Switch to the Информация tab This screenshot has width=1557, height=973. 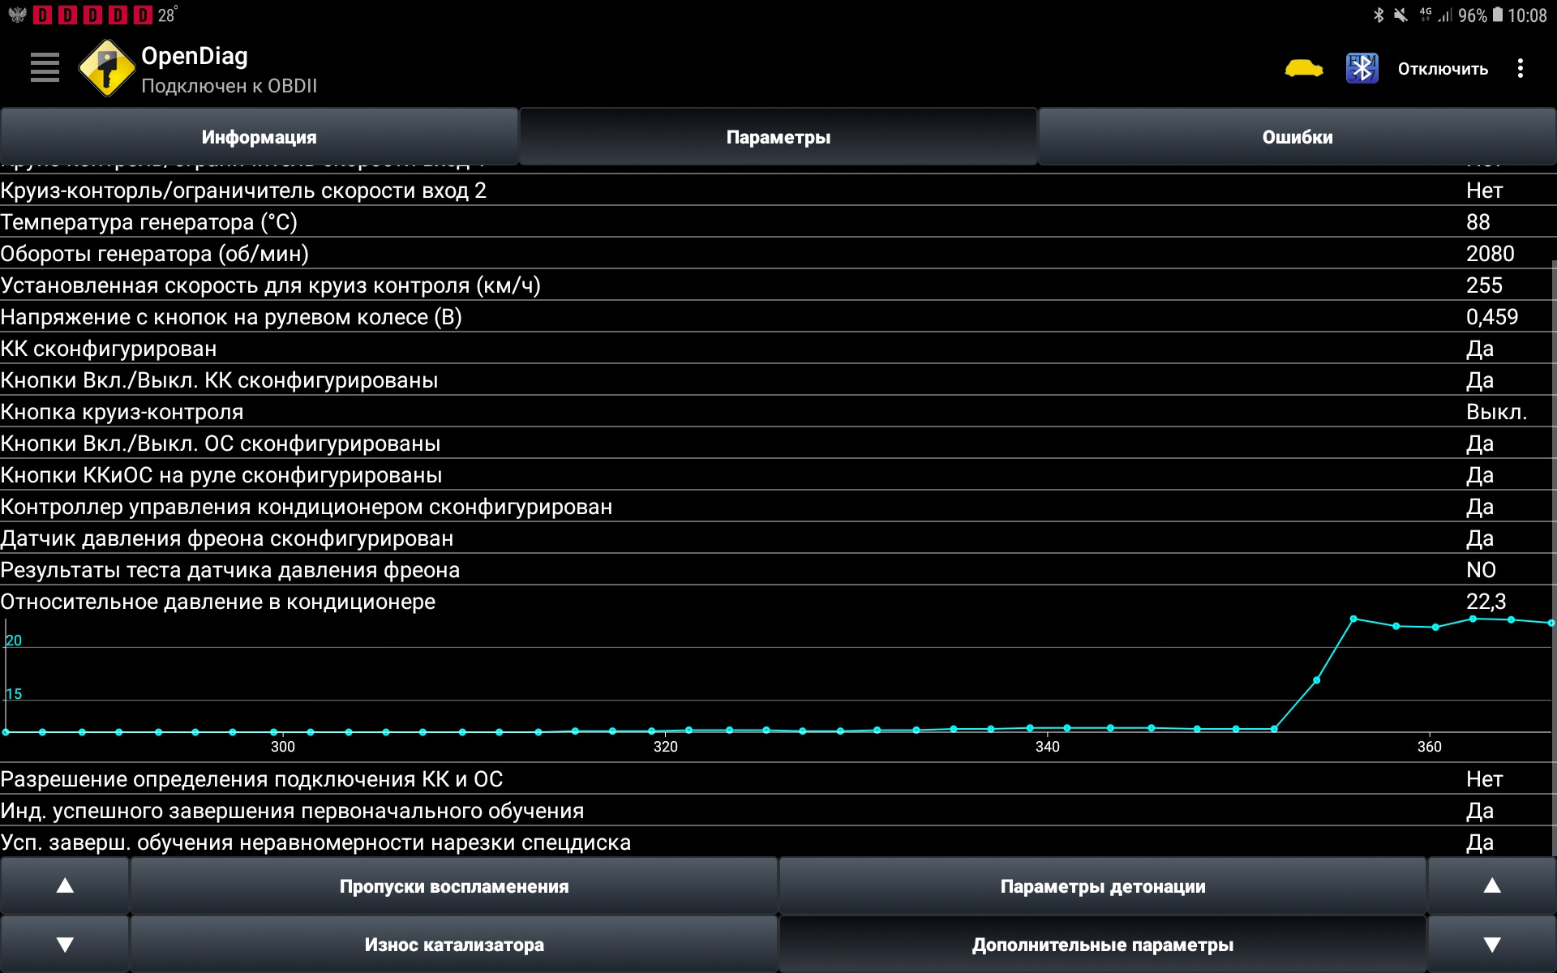click(x=259, y=137)
